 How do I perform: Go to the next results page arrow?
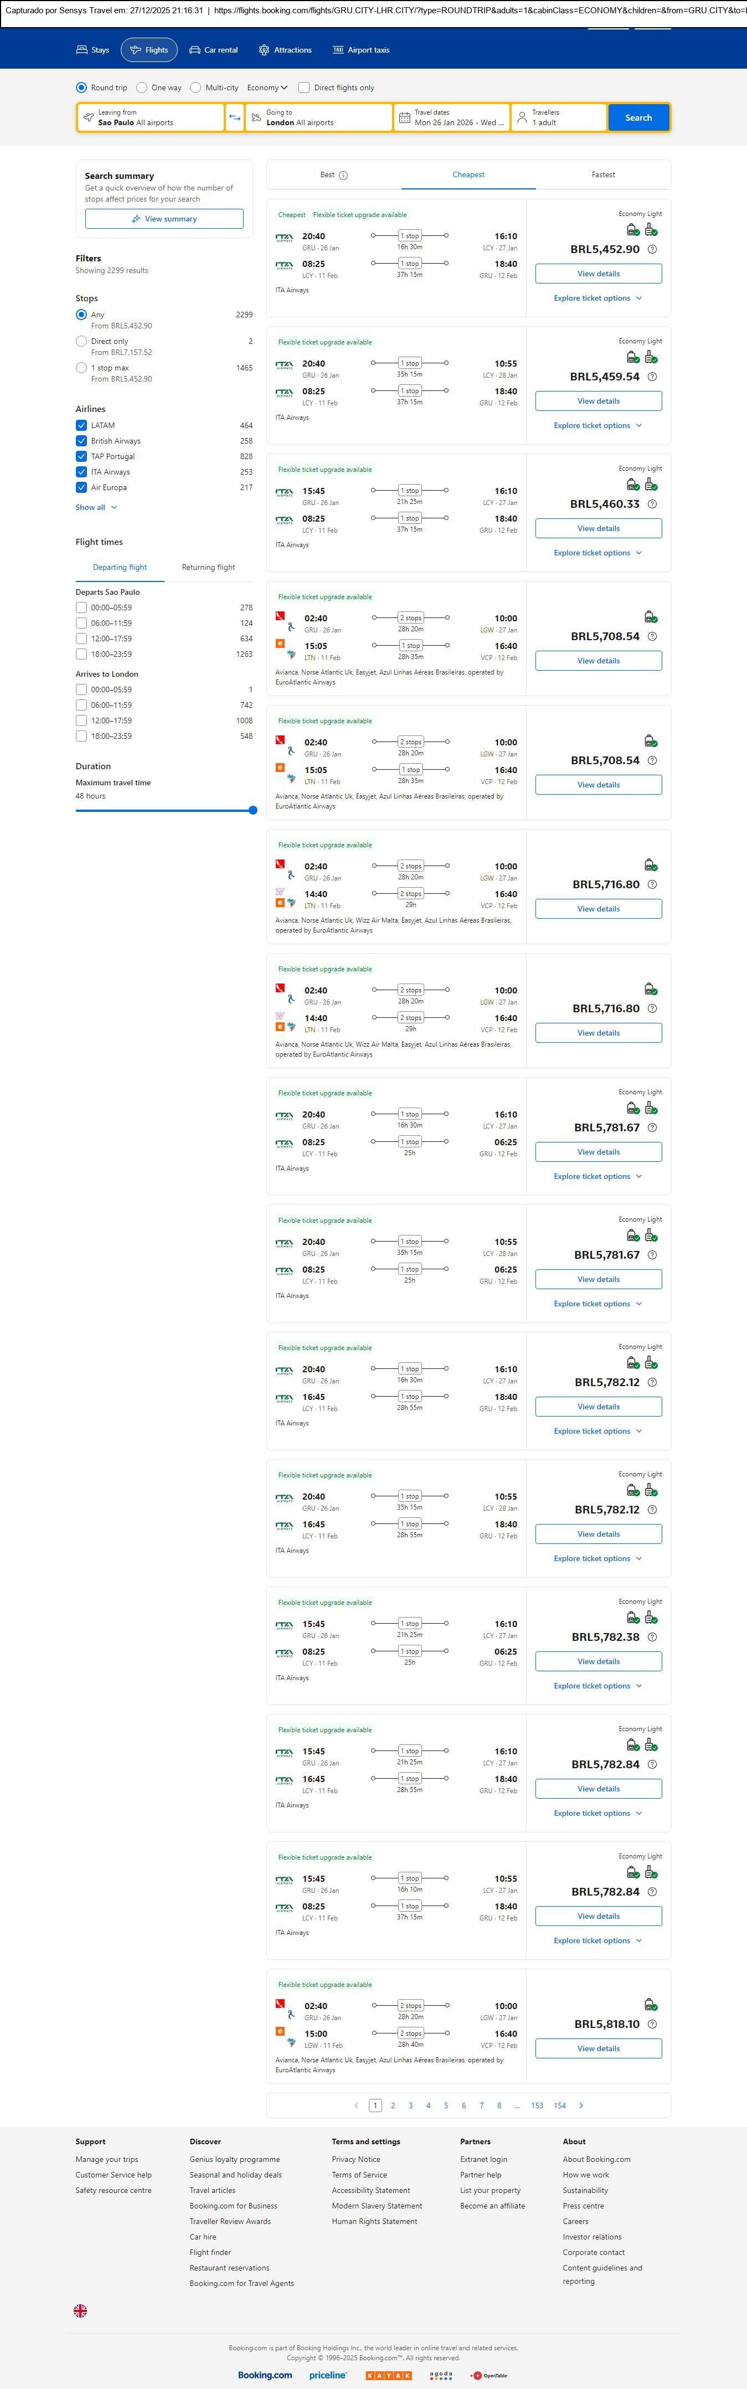point(581,2105)
